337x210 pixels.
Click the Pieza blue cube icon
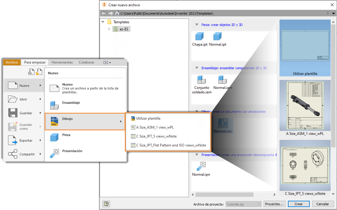54,137
